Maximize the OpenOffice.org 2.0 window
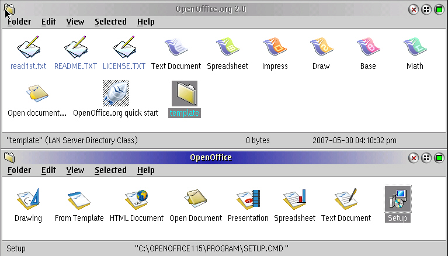The width and height of the screenshot is (448, 256). tap(439, 9)
